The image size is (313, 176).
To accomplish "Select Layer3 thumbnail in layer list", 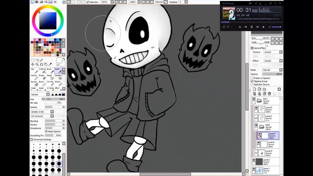I will [x=259, y=162].
